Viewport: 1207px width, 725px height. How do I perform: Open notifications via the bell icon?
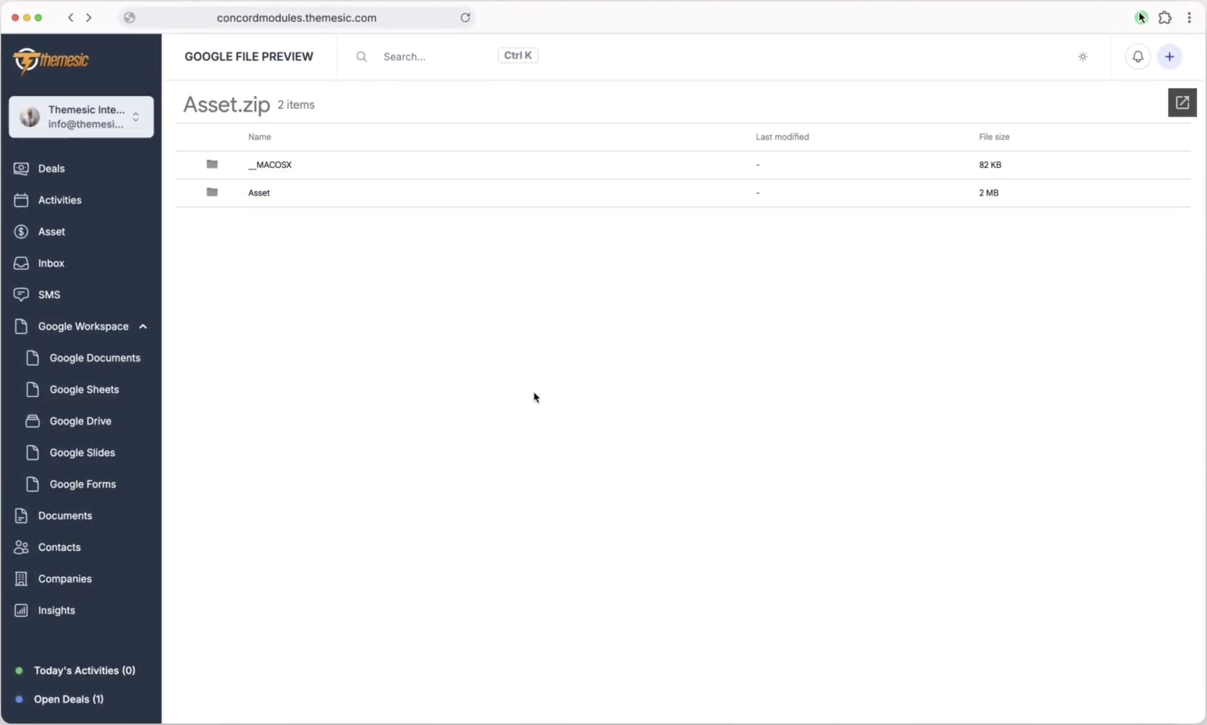[1137, 56]
